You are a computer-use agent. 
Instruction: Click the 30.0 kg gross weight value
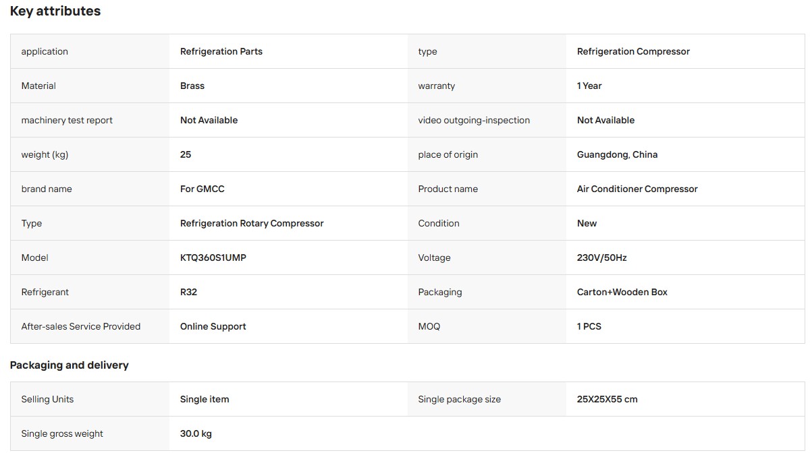pos(196,433)
